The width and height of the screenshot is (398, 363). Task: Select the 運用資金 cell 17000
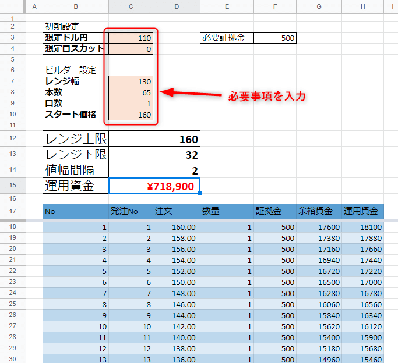(362, 283)
